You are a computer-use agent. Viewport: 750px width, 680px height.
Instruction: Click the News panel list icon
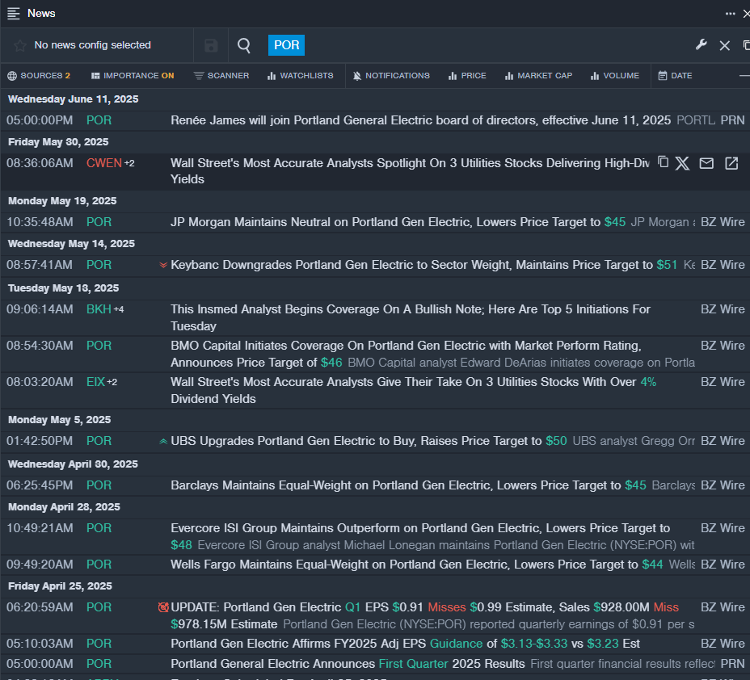[x=14, y=14]
